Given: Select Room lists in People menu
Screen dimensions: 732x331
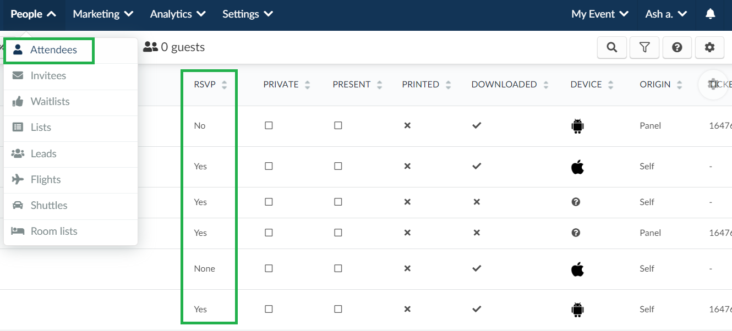Looking at the screenshot, I should point(70,231).
